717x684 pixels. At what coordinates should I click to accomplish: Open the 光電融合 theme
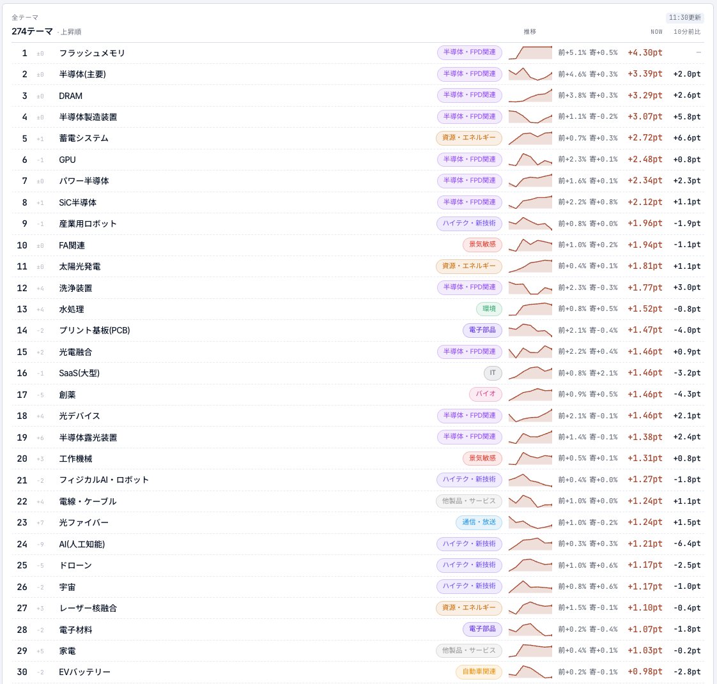point(75,352)
